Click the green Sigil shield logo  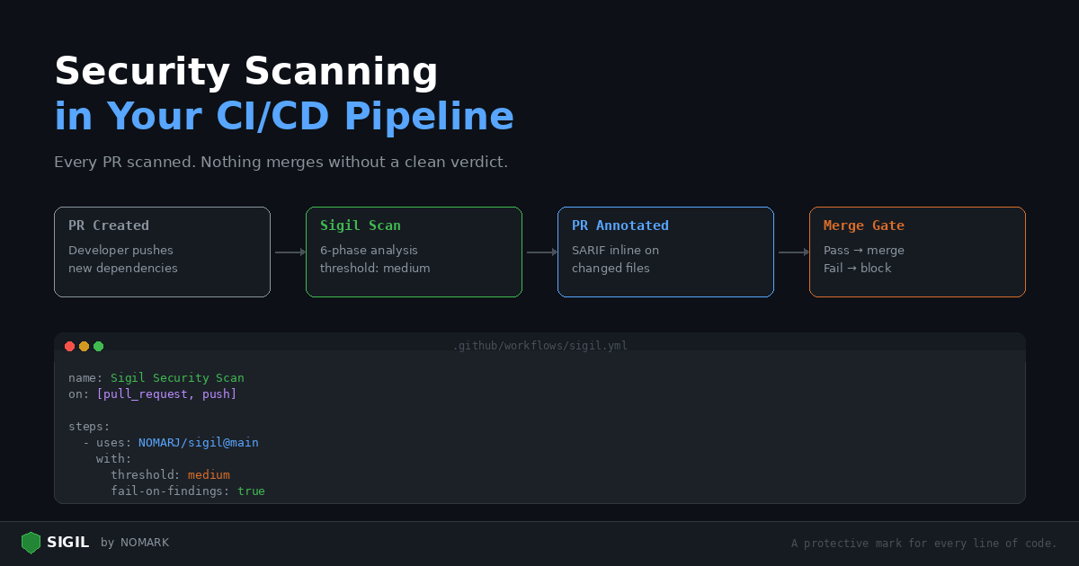tap(31, 543)
